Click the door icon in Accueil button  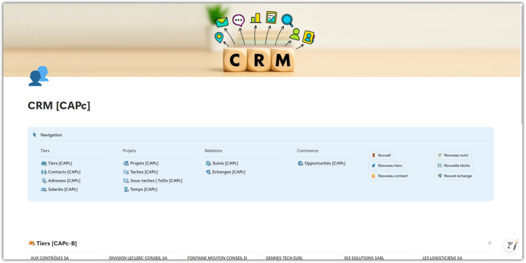click(373, 155)
